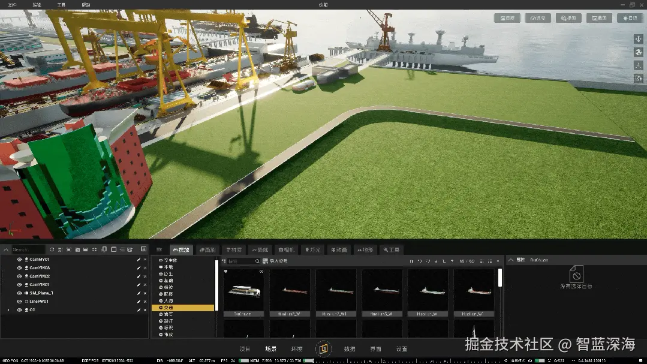Click the pencil edit icon for CamYM03
647x364 pixels.
click(139, 268)
